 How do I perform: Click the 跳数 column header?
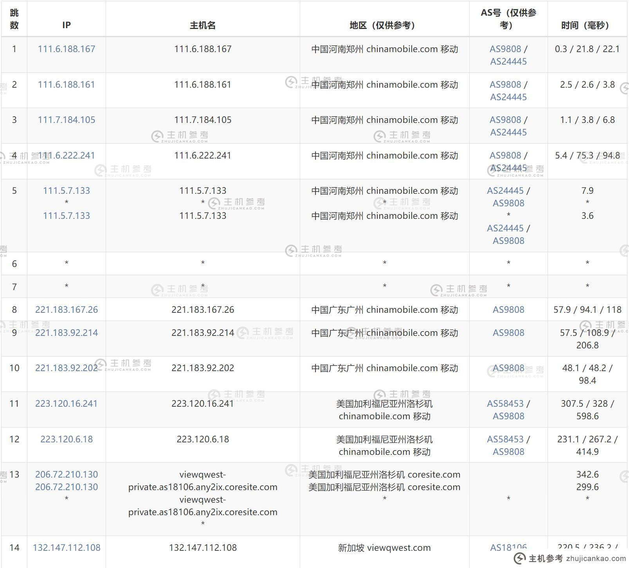coord(14,19)
